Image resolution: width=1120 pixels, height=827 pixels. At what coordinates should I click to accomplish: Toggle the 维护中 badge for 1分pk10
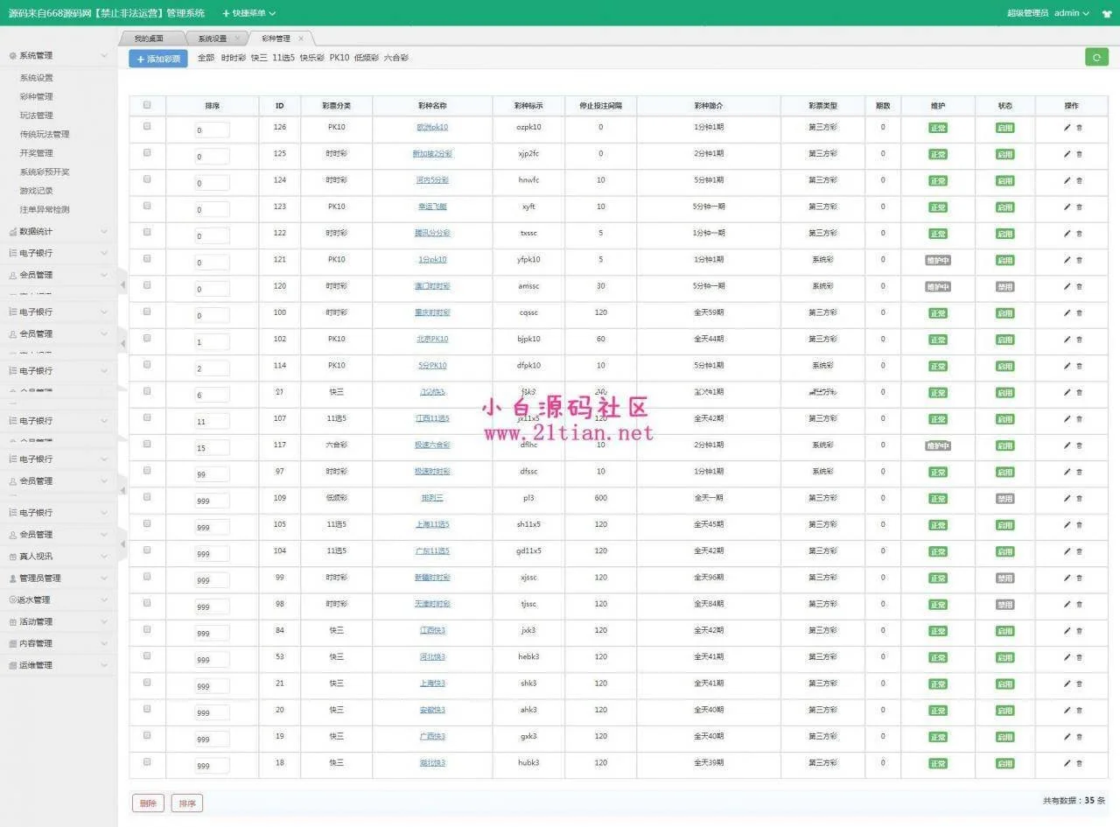(x=938, y=260)
